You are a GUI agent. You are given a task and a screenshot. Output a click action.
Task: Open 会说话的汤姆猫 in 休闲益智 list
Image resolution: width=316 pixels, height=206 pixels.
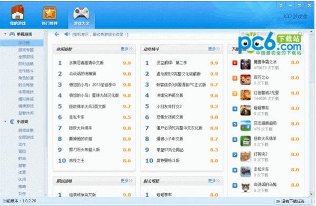(x=83, y=74)
